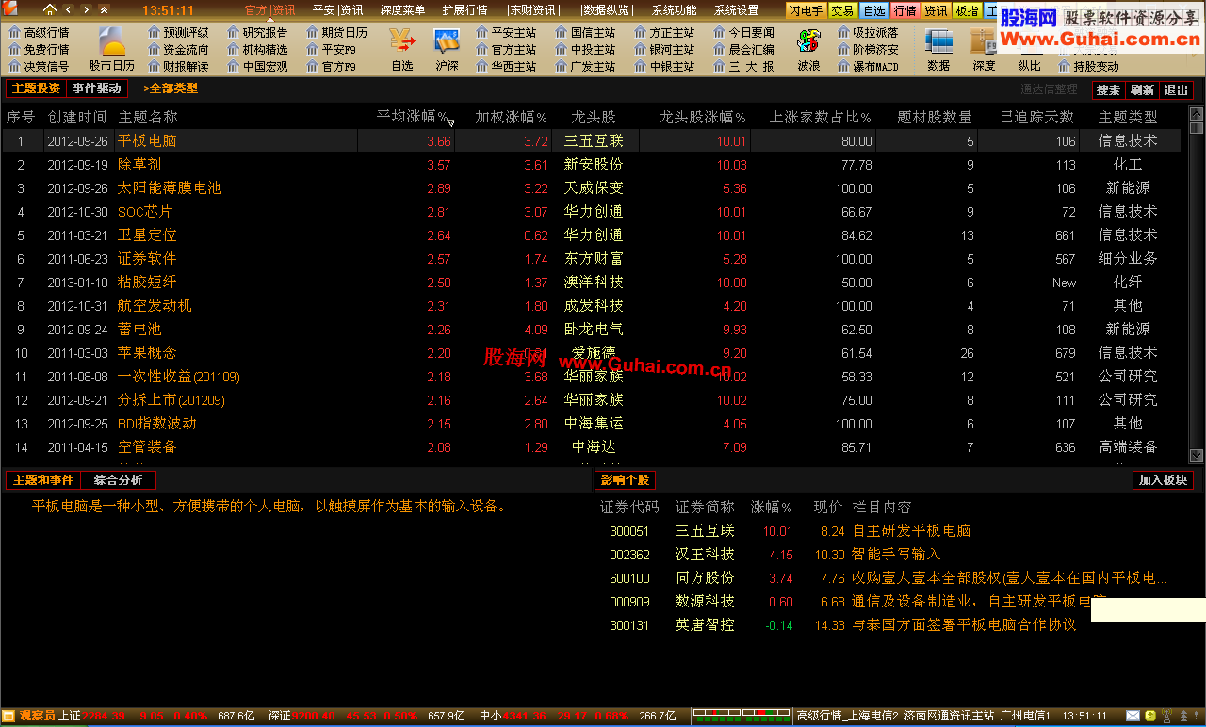Switch to the yellow 交易 tab
Image resolution: width=1206 pixels, height=727 pixels.
pyautogui.click(x=843, y=10)
